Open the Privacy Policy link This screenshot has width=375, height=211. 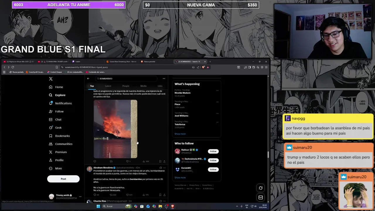(x=194, y=185)
